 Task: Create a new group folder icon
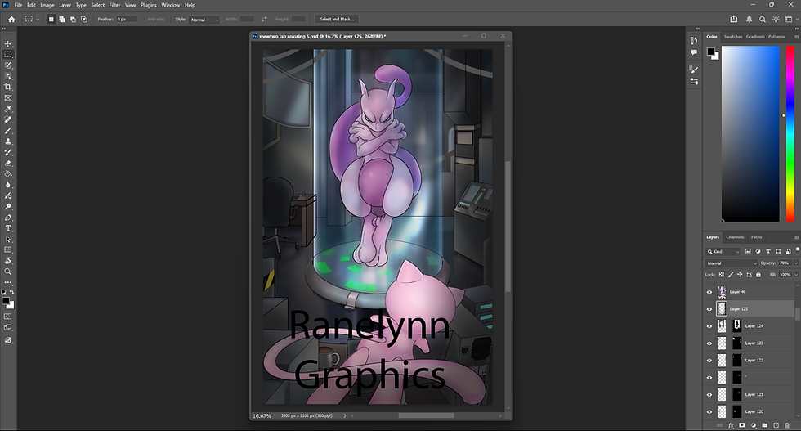(x=765, y=425)
